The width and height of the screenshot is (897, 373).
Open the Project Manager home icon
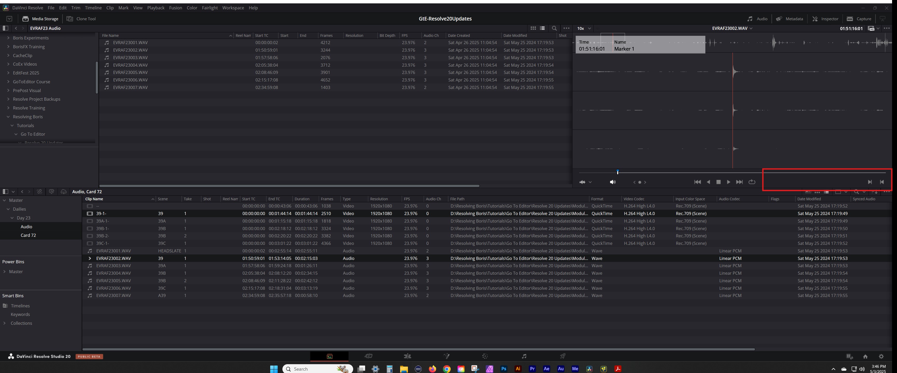point(865,356)
